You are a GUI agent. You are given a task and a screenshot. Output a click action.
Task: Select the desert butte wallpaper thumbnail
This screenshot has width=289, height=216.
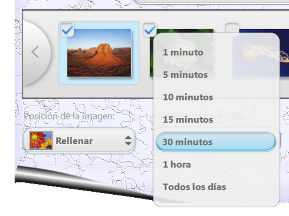click(x=99, y=53)
